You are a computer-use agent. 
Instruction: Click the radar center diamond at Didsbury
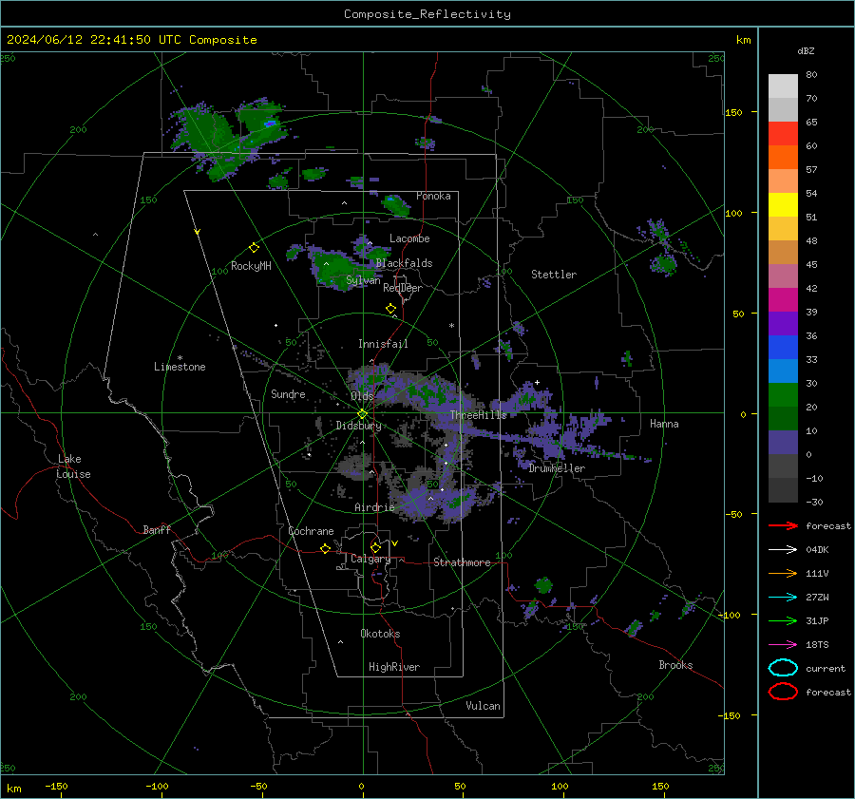point(362,414)
